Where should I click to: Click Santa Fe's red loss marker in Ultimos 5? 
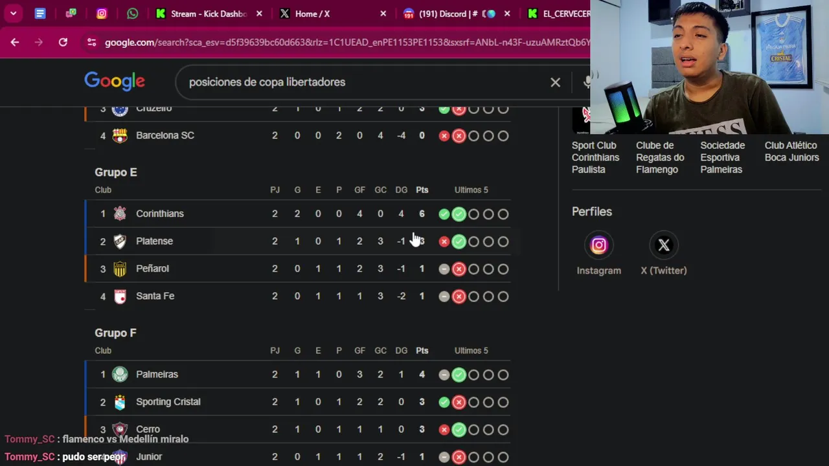[x=459, y=296]
